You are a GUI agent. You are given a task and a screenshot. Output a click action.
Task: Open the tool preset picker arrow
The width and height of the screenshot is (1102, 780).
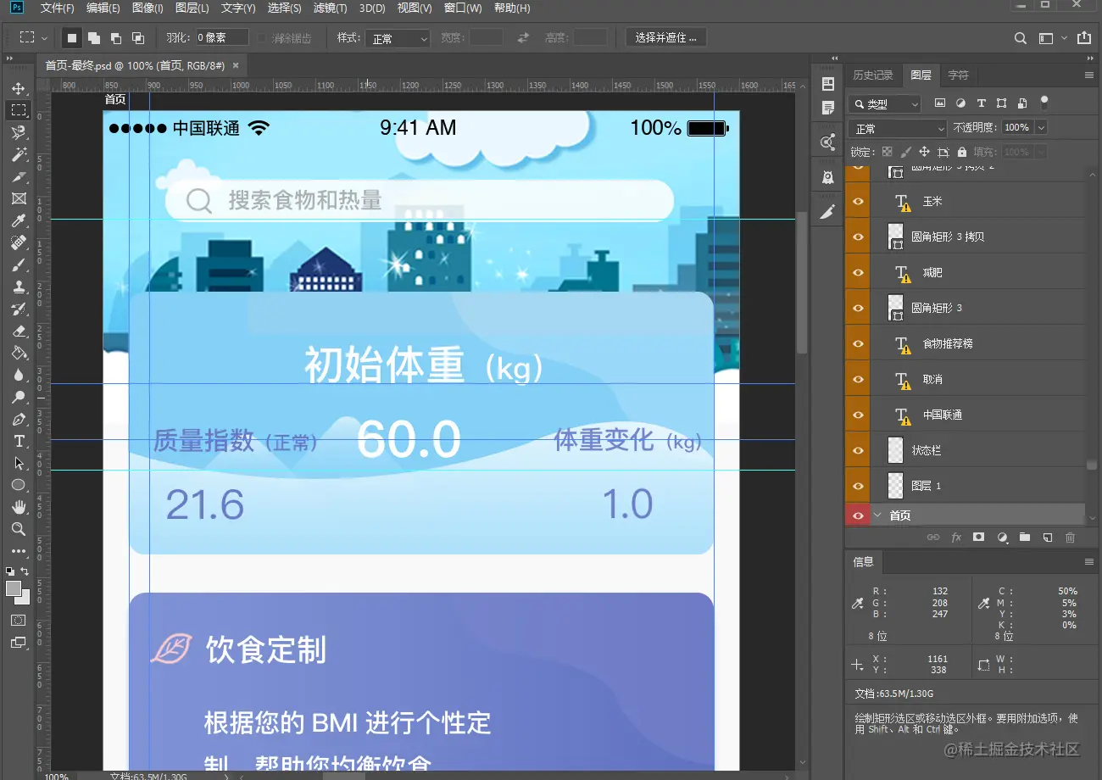pos(44,38)
